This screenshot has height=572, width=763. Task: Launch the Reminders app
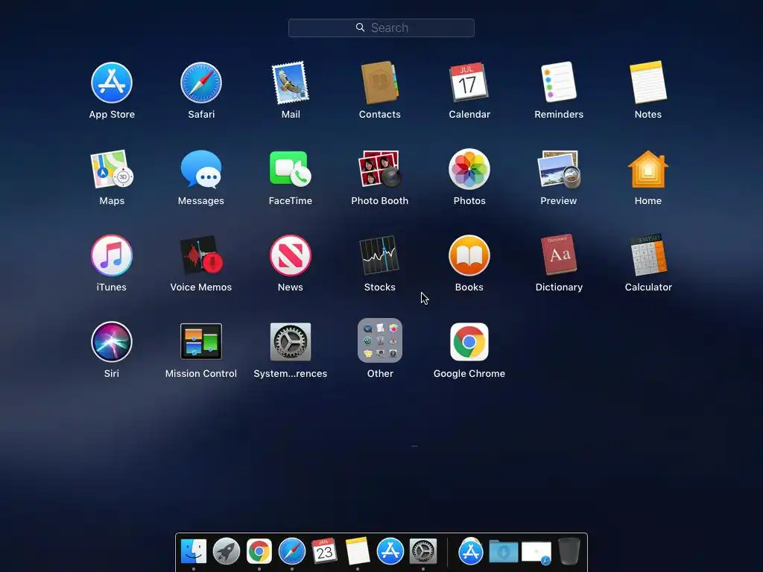[559, 82]
